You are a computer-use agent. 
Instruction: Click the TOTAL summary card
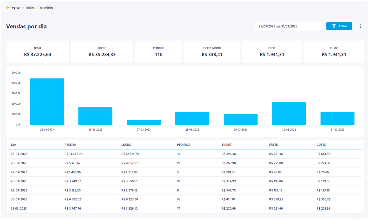[38, 52]
